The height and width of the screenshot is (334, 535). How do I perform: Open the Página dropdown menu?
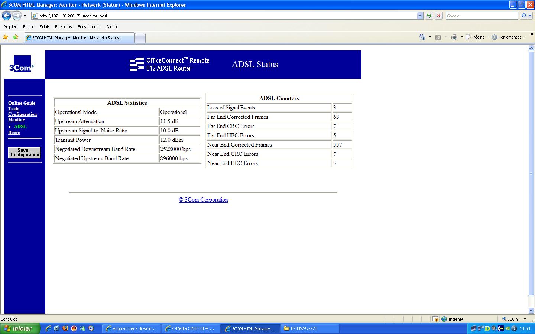click(478, 37)
